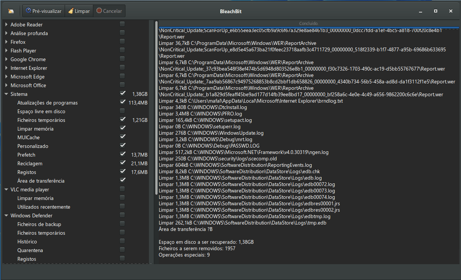The image size is (461, 280).
Task: Select Utilizados recentemente under VLC
Action: click(76, 207)
